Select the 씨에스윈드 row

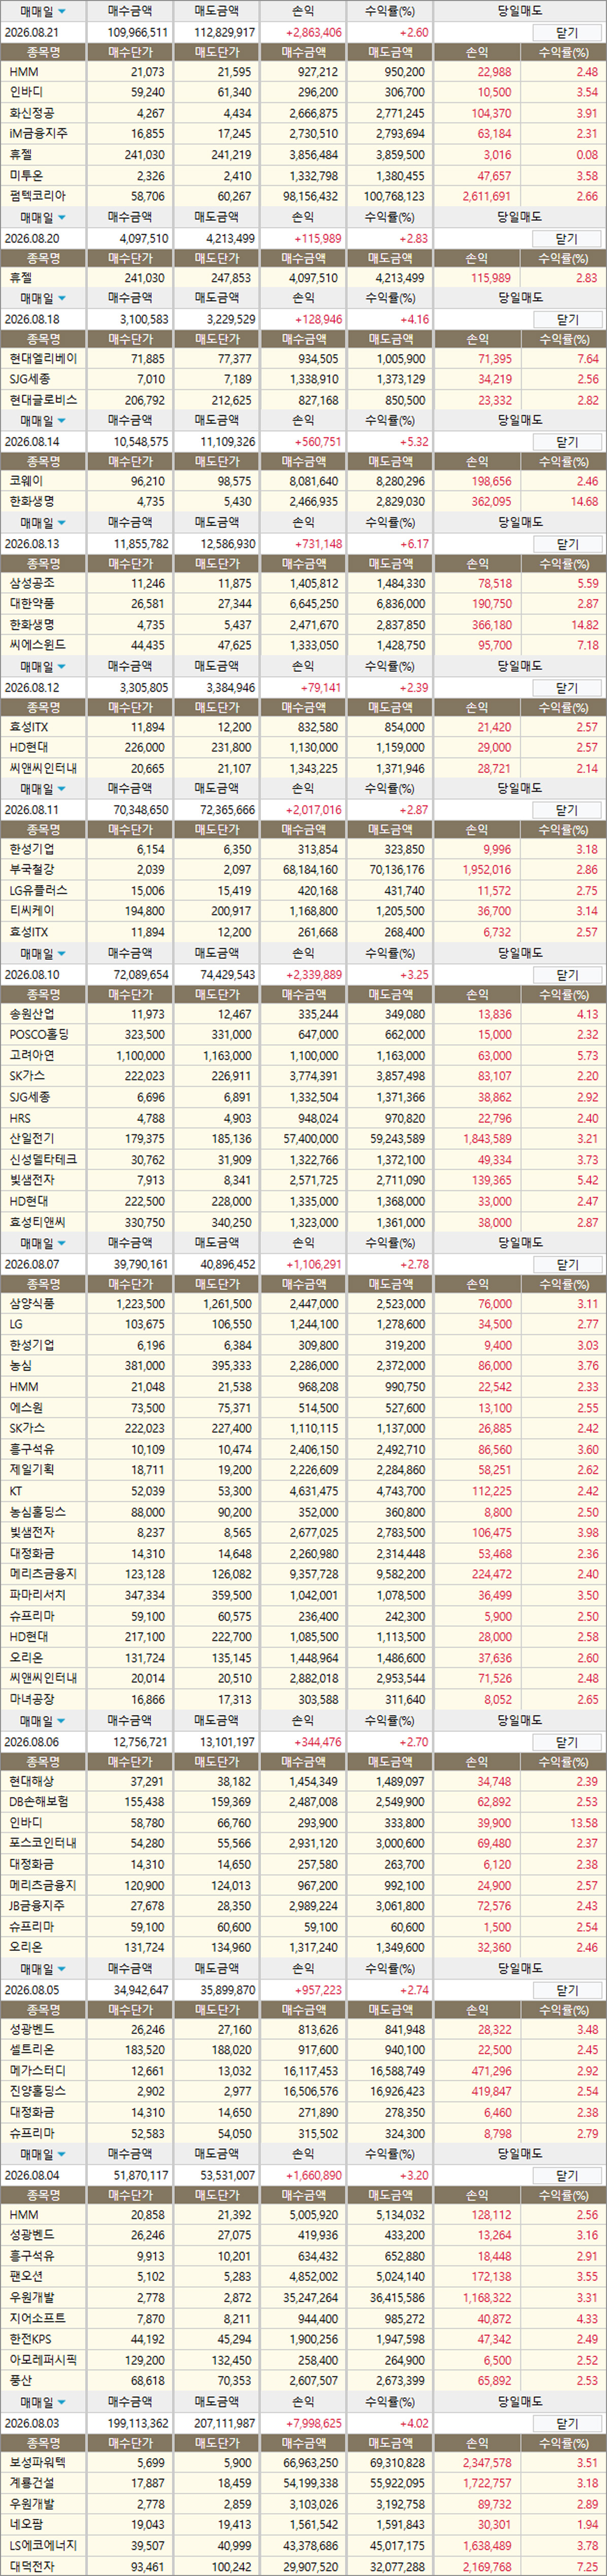coord(303,645)
